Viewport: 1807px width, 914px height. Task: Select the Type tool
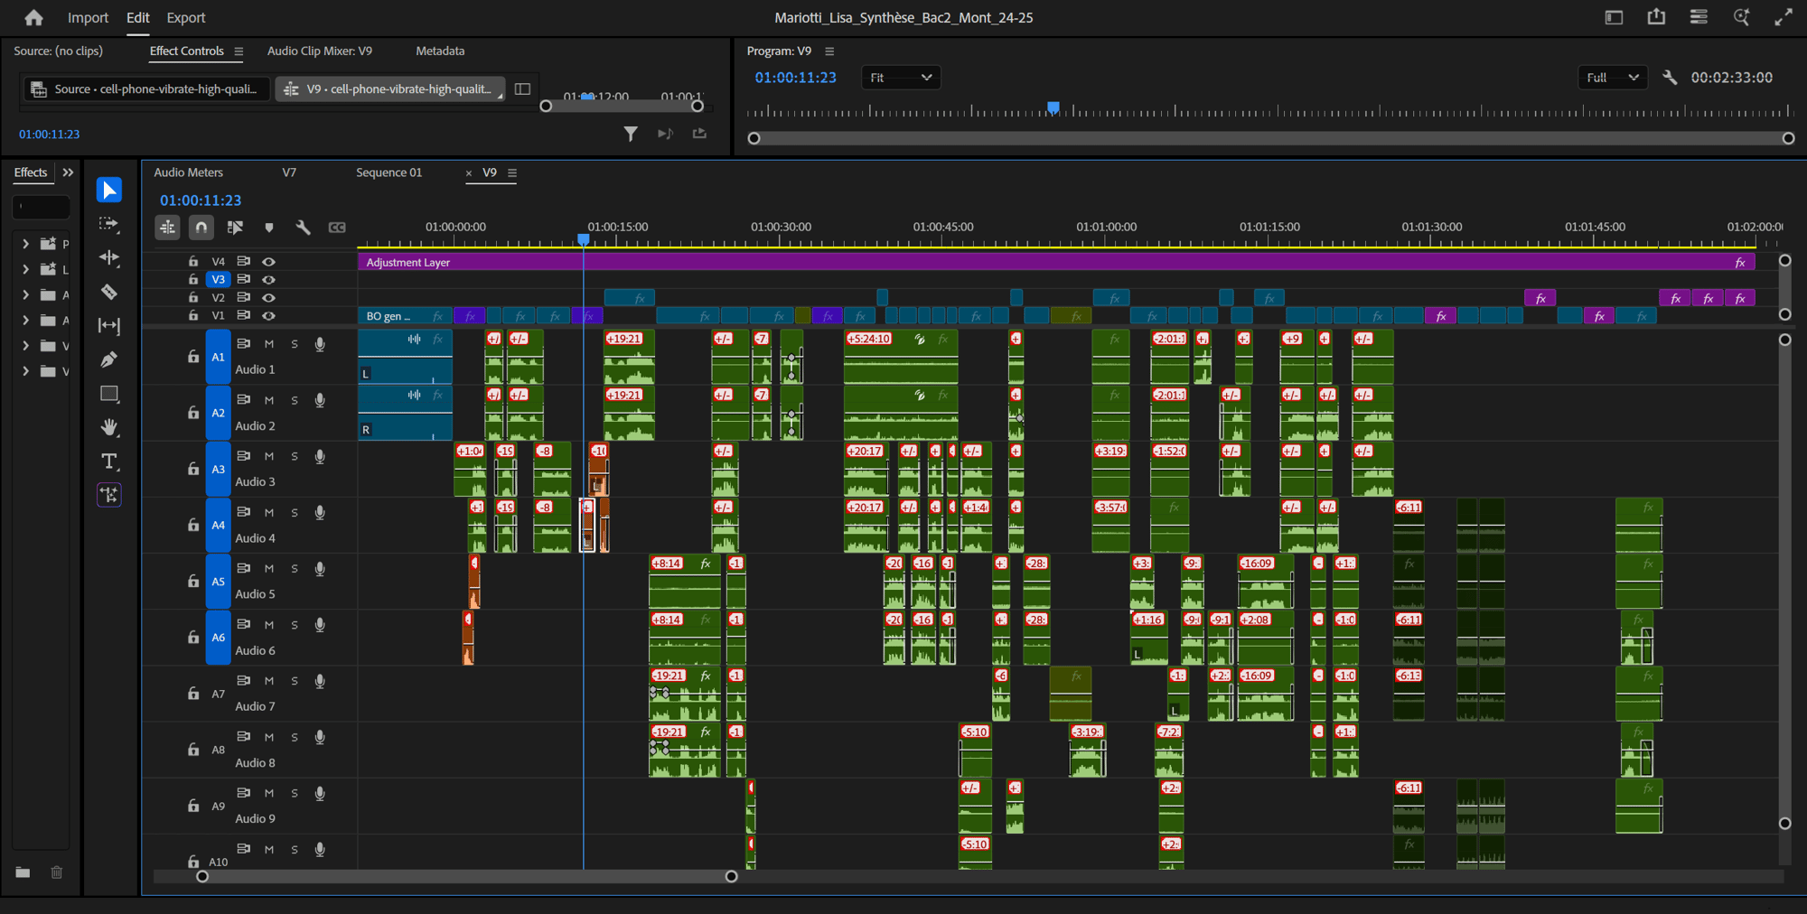[x=109, y=462]
